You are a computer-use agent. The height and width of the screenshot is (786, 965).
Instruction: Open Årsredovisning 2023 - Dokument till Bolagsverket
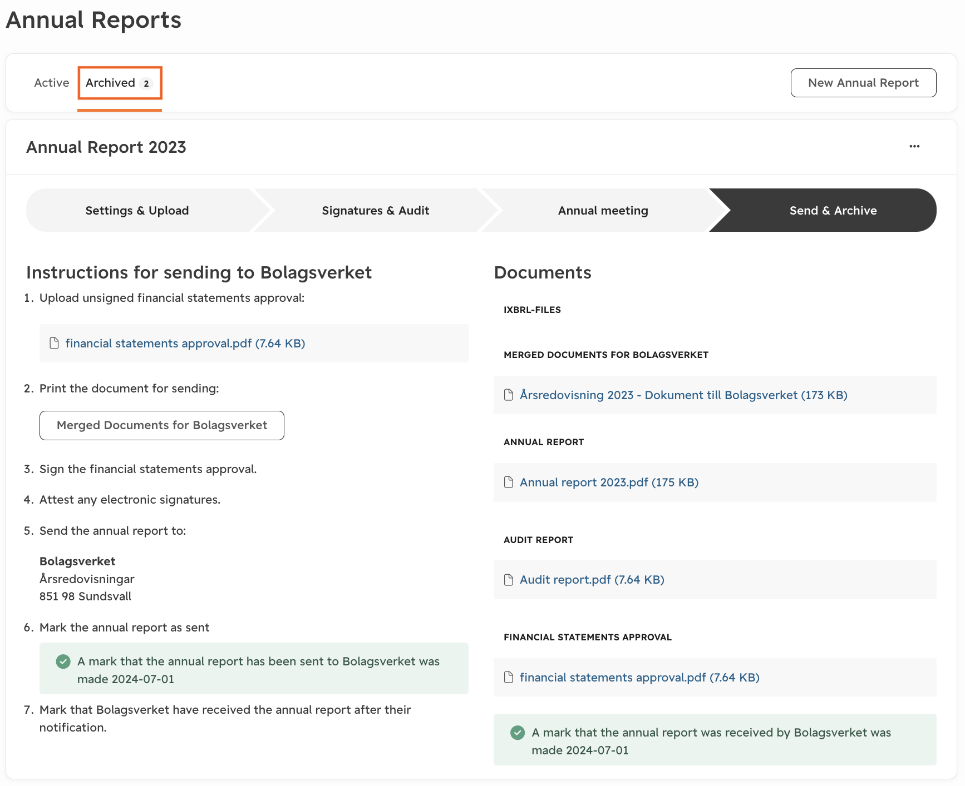point(683,395)
